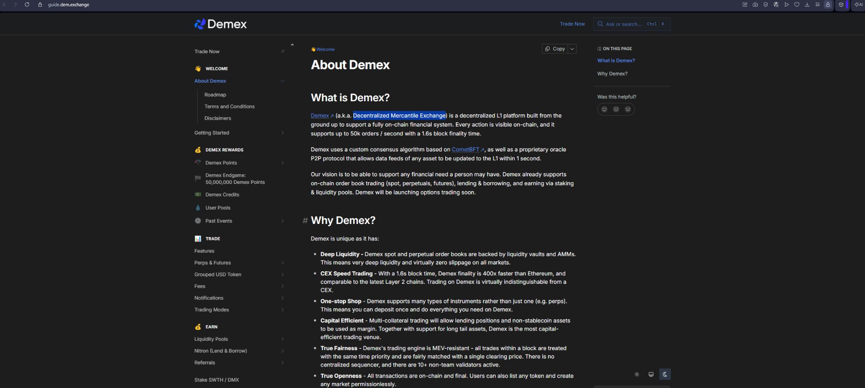Viewport: 865px width, 388px height.
Task: Click the heart bookmarks icon in browser toolbar
Action: 797,5
